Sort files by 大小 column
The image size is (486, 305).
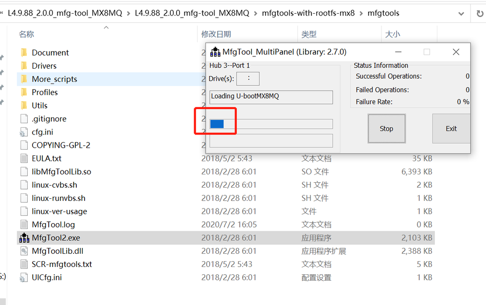coord(393,34)
